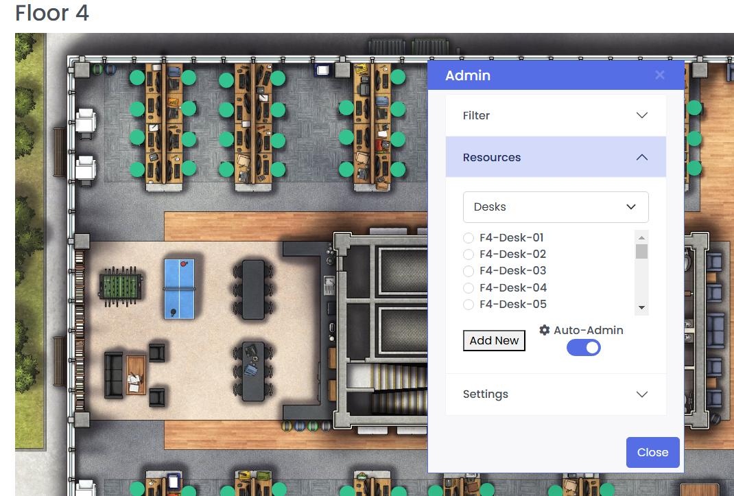The image size is (734, 496).
Task: Close the Admin panel with the X icon
Action: (660, 75)
